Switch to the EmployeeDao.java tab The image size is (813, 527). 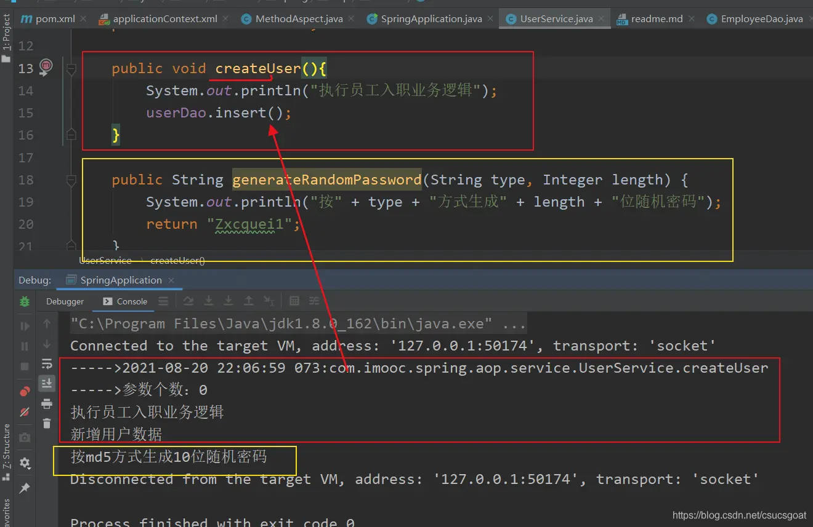click(762, 18)
